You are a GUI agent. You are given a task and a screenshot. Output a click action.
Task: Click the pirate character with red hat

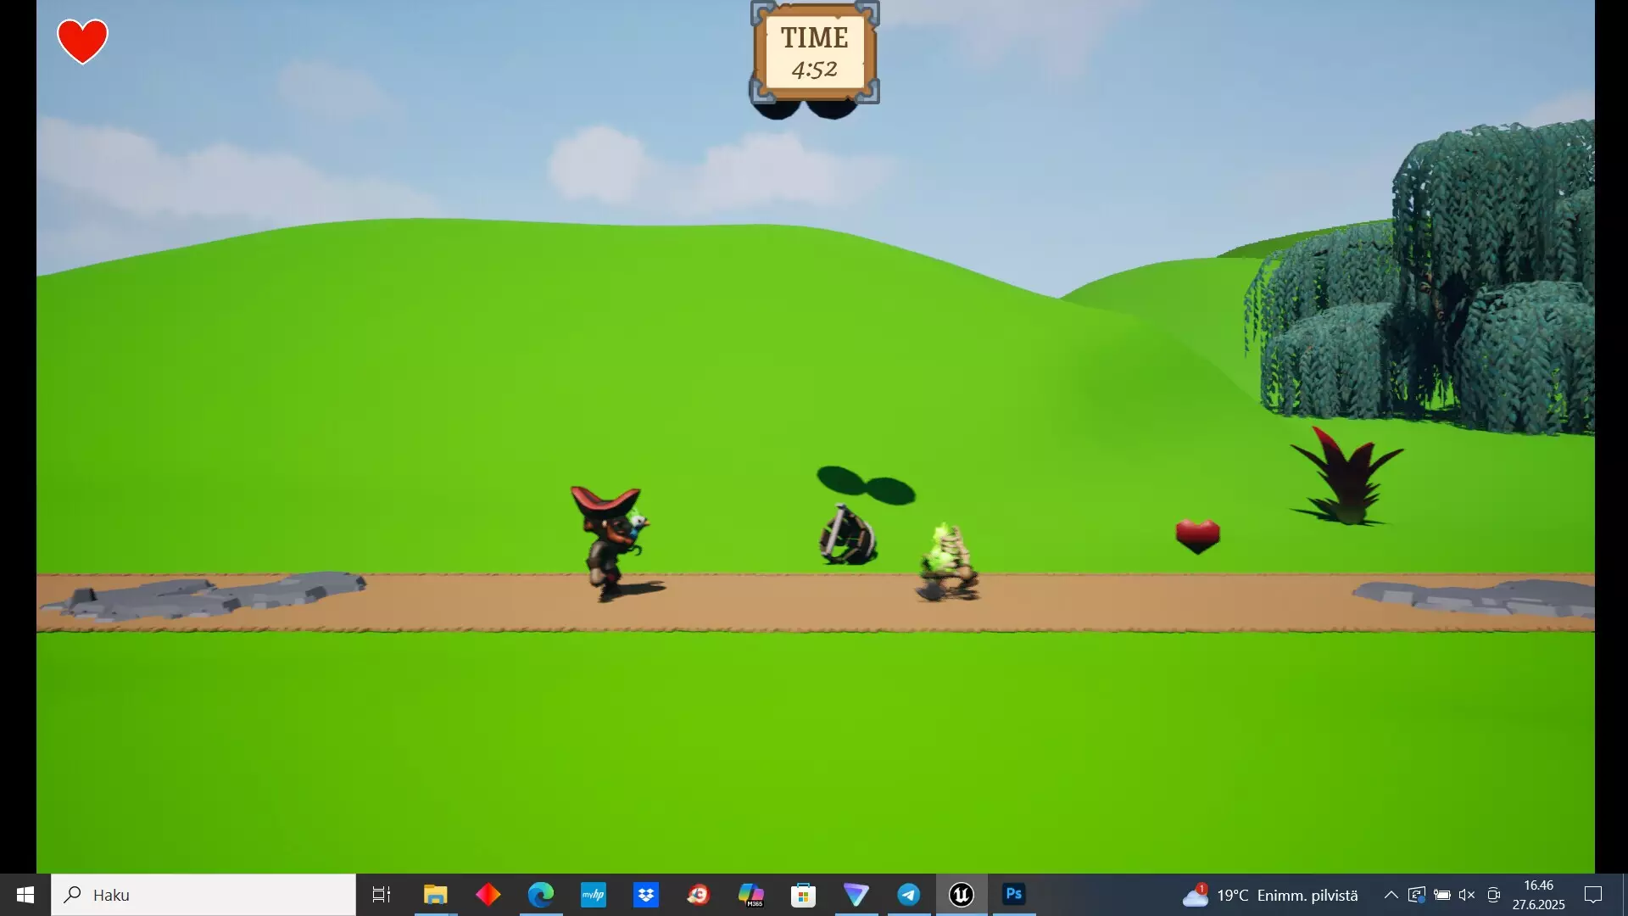coord(610,543)
